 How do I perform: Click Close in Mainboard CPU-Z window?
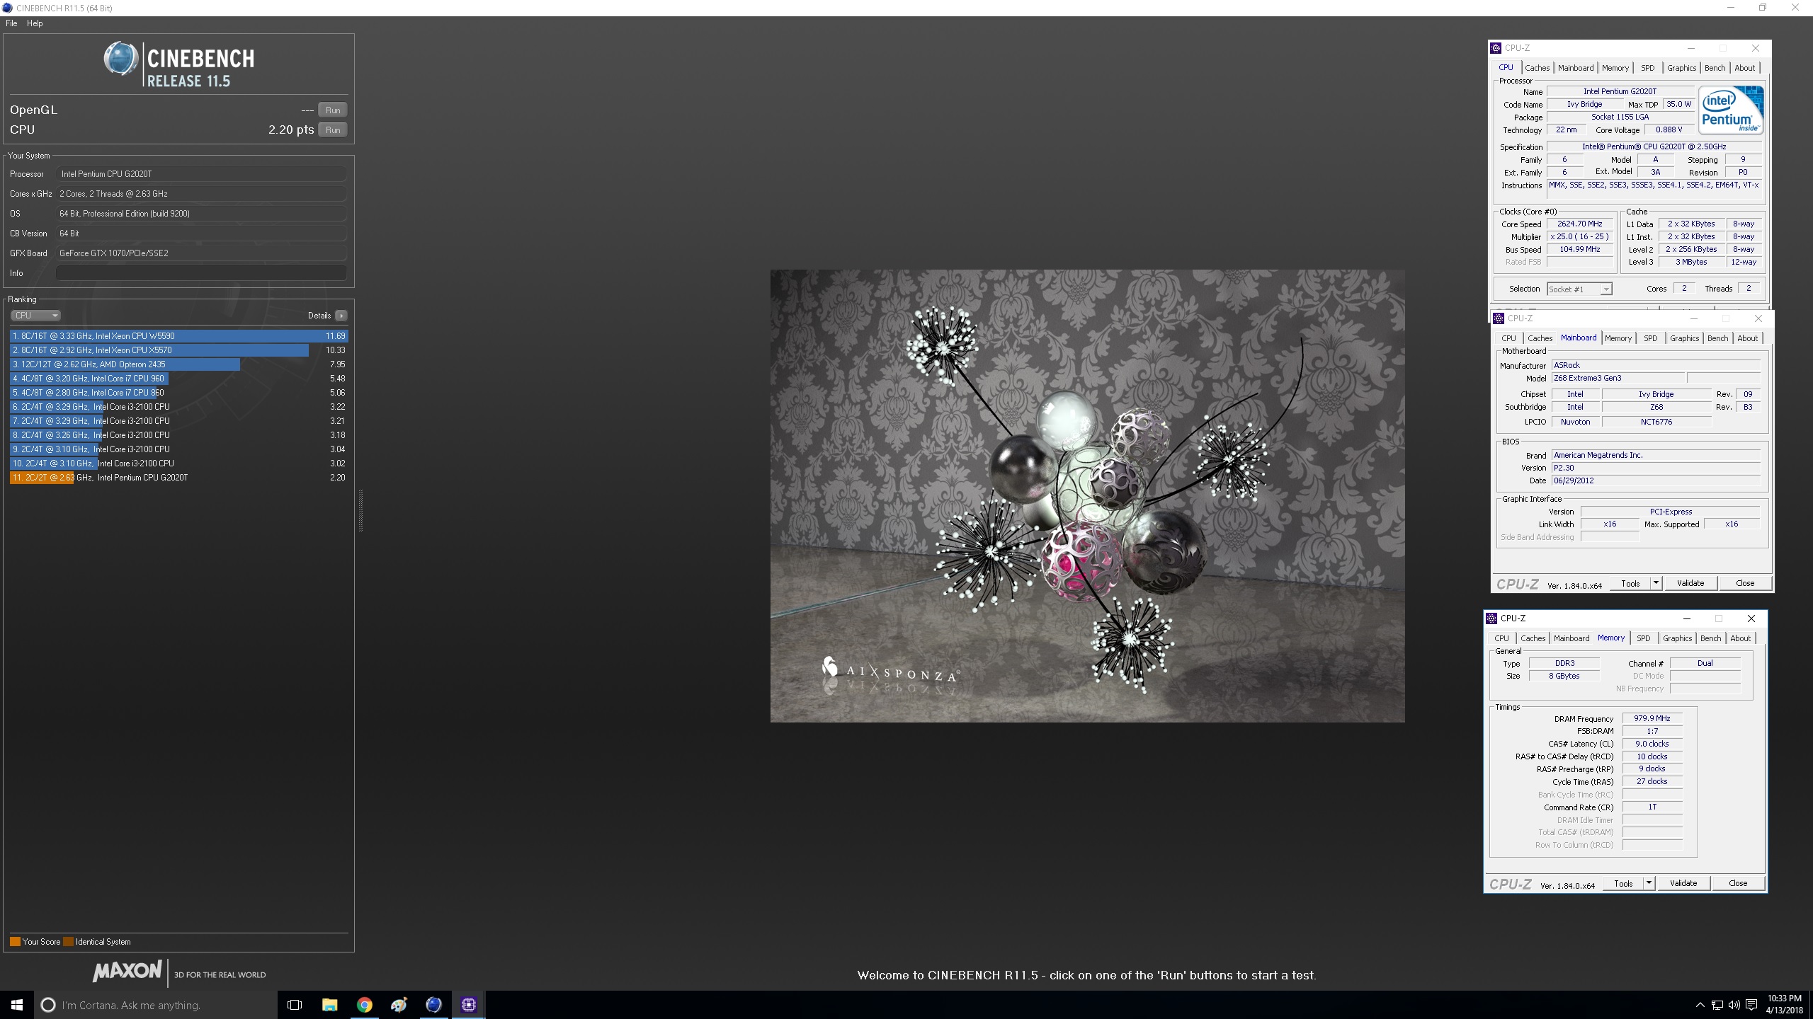click(1745, 584)
